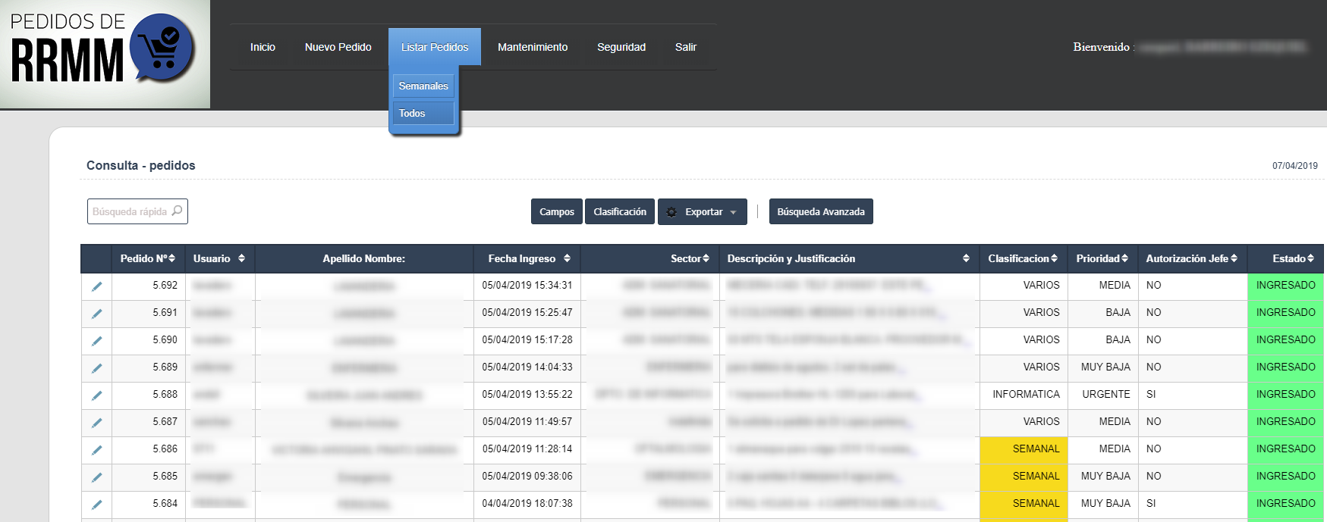Sort by Descripción y Justificación arrows

[x=966, y=258]
